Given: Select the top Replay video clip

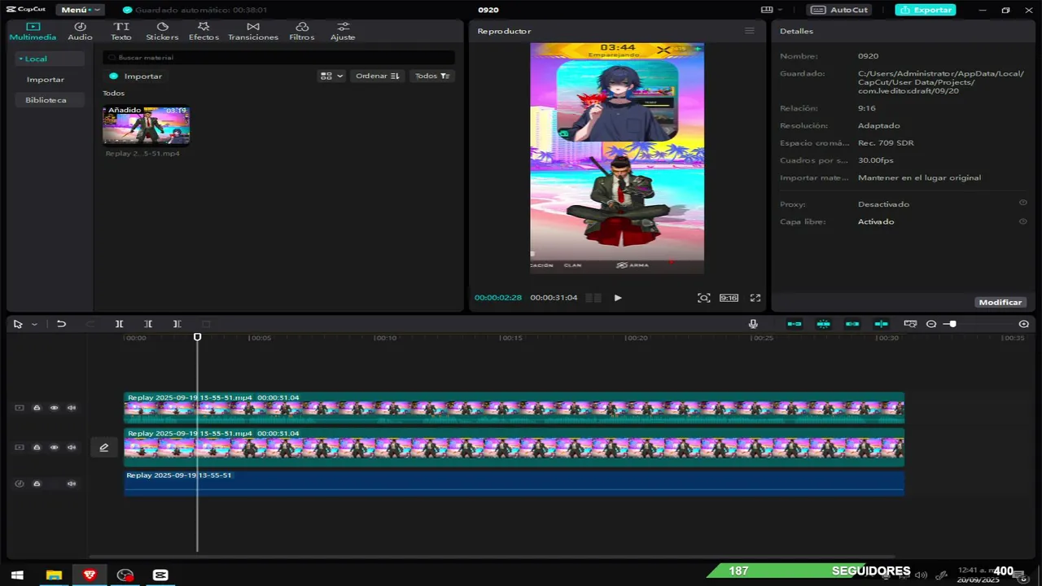Looking at the screenshot, I should (x=514, y=408).
